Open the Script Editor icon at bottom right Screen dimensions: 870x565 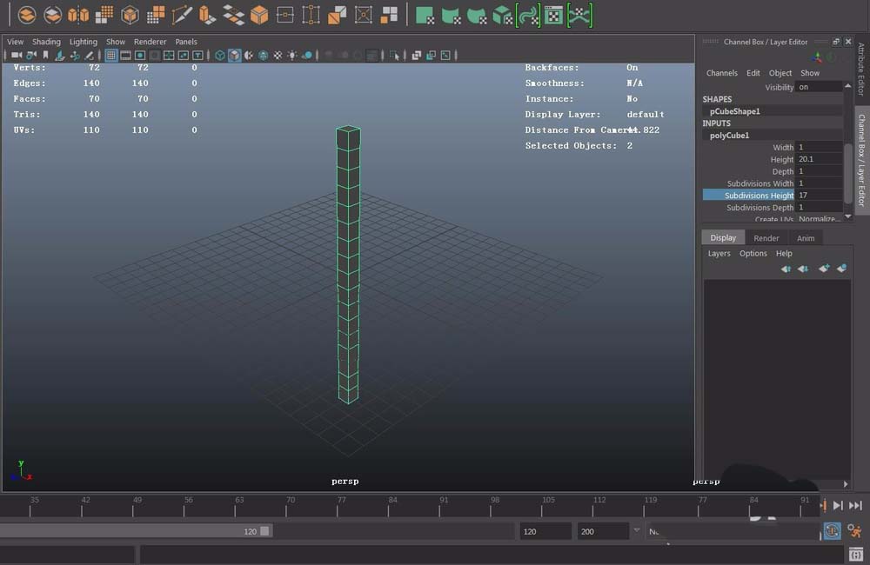[856, 554]
